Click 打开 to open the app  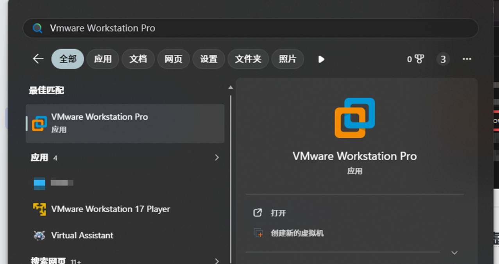279,213
